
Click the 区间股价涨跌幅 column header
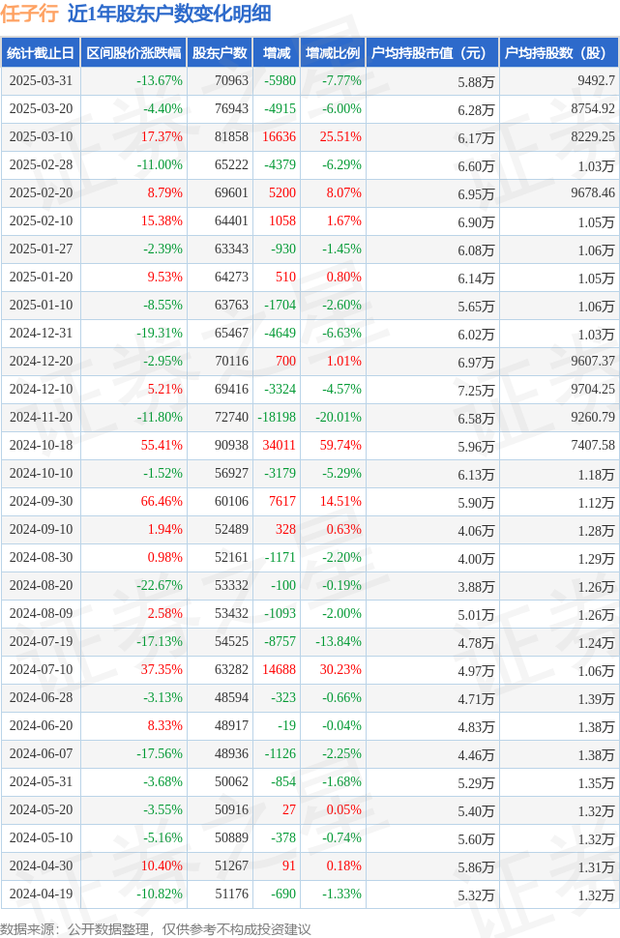pos(133,52)
